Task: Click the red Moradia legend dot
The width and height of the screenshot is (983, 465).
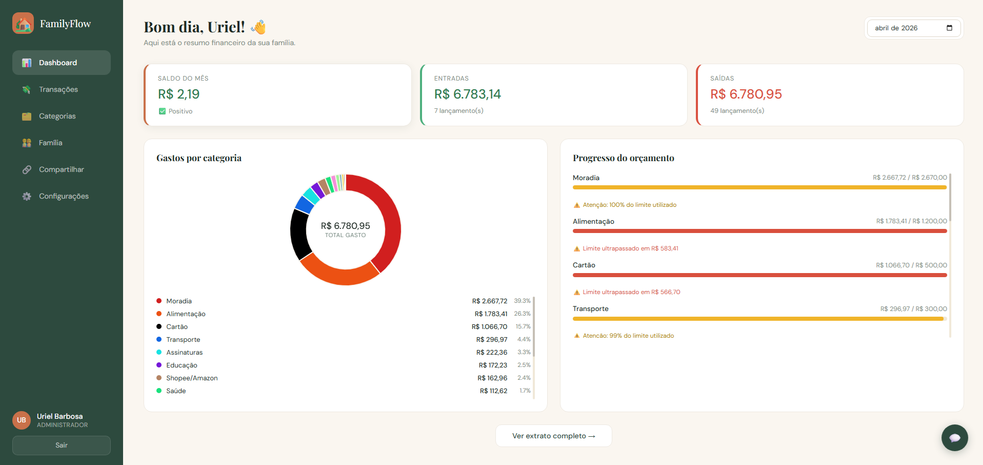Action: (159, 301)
